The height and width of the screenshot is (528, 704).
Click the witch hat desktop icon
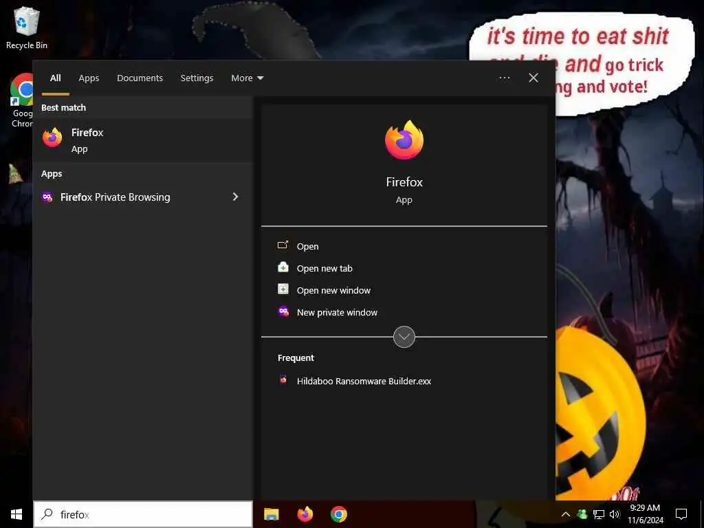coord(15,173)
